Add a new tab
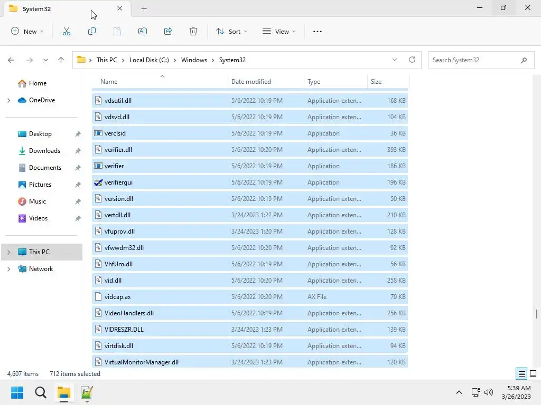541x405 pixels. pos(144,8)
